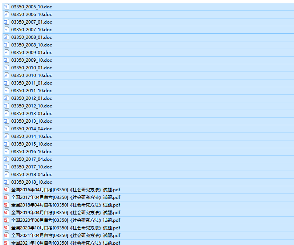Image resolution: width=294 pixels, height=245 pixels.
Task: Click the PDF icon of 全国2017年04月自考 file
Action: tap(7, 197)
